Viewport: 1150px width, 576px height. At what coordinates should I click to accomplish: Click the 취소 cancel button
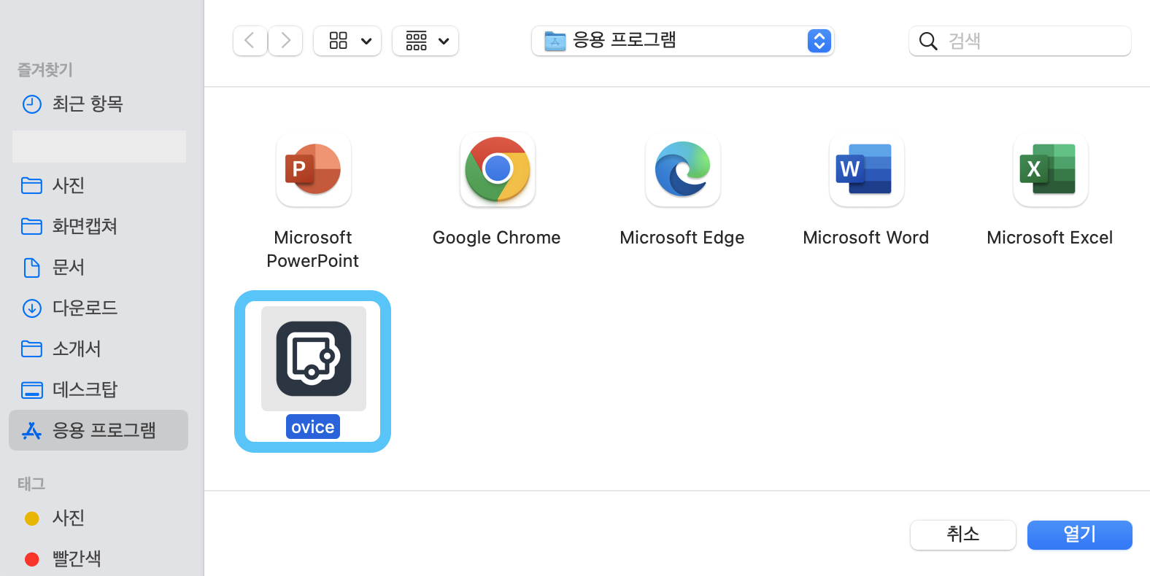point(963,534)
